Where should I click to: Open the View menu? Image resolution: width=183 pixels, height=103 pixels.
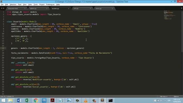(25, 5)
